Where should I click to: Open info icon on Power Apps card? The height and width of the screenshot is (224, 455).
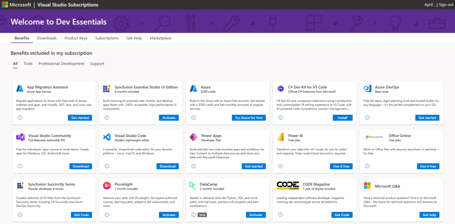pyautogui.click(x=194, y=166)
